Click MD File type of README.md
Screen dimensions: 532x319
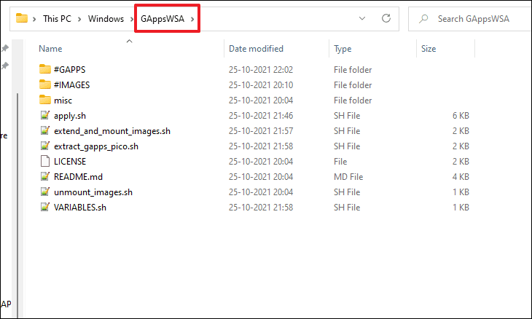pyautogui.click(x=348, y=177)
